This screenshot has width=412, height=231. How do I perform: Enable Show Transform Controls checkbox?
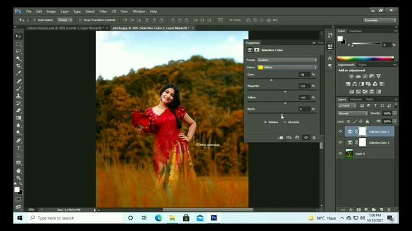(80, 20)
